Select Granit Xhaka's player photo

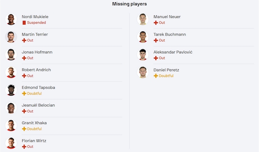[x=11, y=125]
